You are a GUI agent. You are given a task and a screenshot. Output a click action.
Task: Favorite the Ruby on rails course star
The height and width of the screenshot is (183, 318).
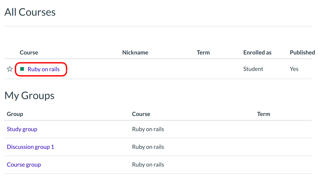[10, 69]
